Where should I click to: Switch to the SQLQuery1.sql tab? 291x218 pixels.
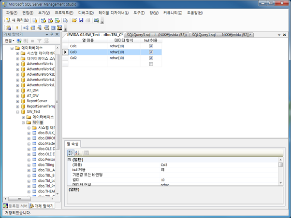click(x=221, y=35)
